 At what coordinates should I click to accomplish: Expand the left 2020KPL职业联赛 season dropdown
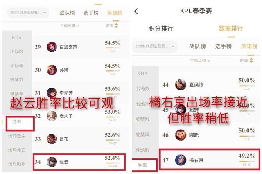(x=28, y=13)
